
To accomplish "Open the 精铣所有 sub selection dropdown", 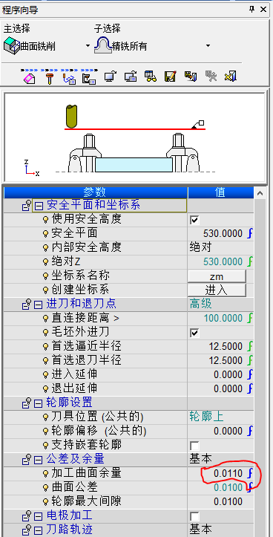I will pyautogui.click(x=208, y=46).
